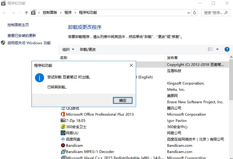233x159 pixels.
Task: Click the 确定 button in the dialog
Action: (x=123, y=100)
